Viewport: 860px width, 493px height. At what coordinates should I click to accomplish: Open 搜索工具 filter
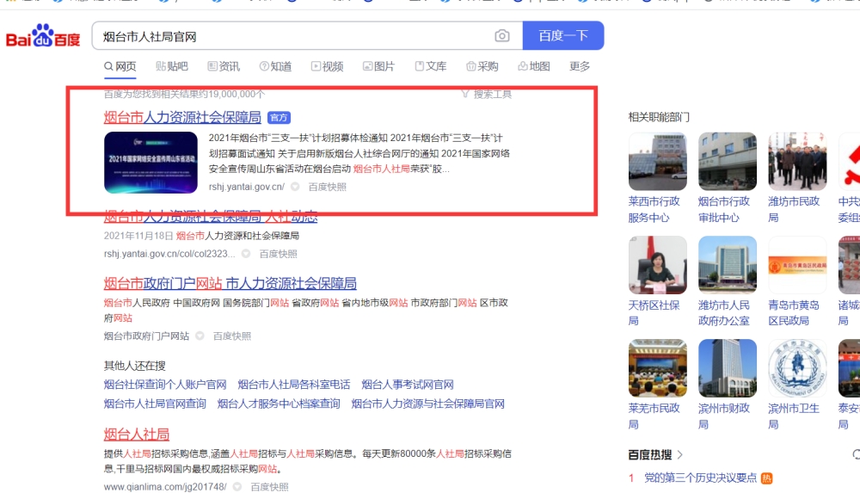[x=487, y=95]
